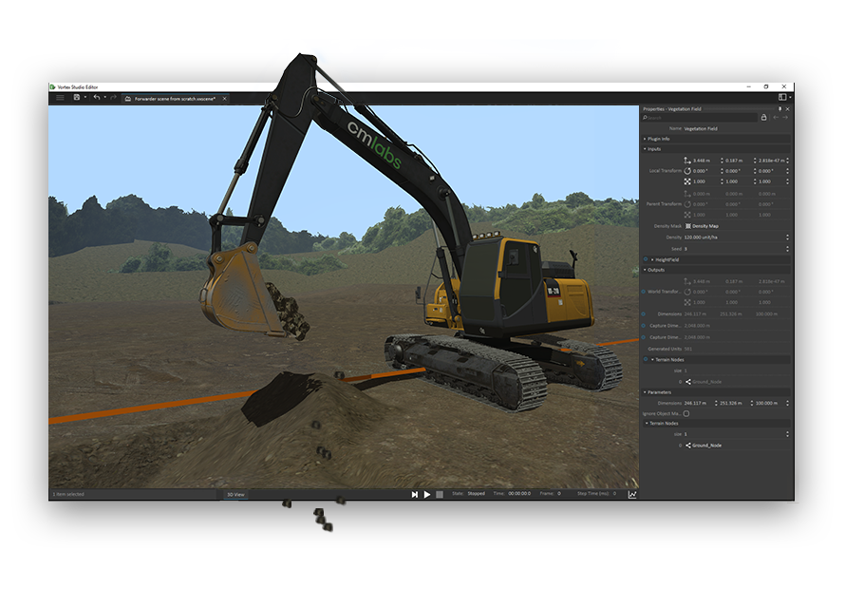
Task: Click the 3D View button
Action: 236,494
